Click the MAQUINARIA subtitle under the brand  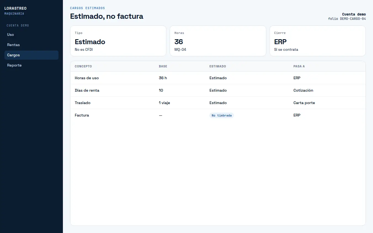coord(14,14)
